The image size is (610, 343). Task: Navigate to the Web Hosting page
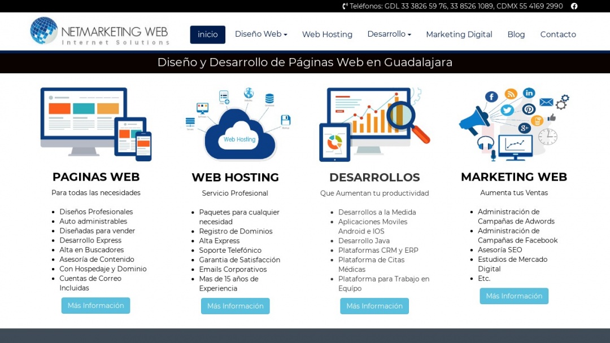[x=327, y=34]
